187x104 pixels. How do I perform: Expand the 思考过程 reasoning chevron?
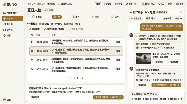178,39
